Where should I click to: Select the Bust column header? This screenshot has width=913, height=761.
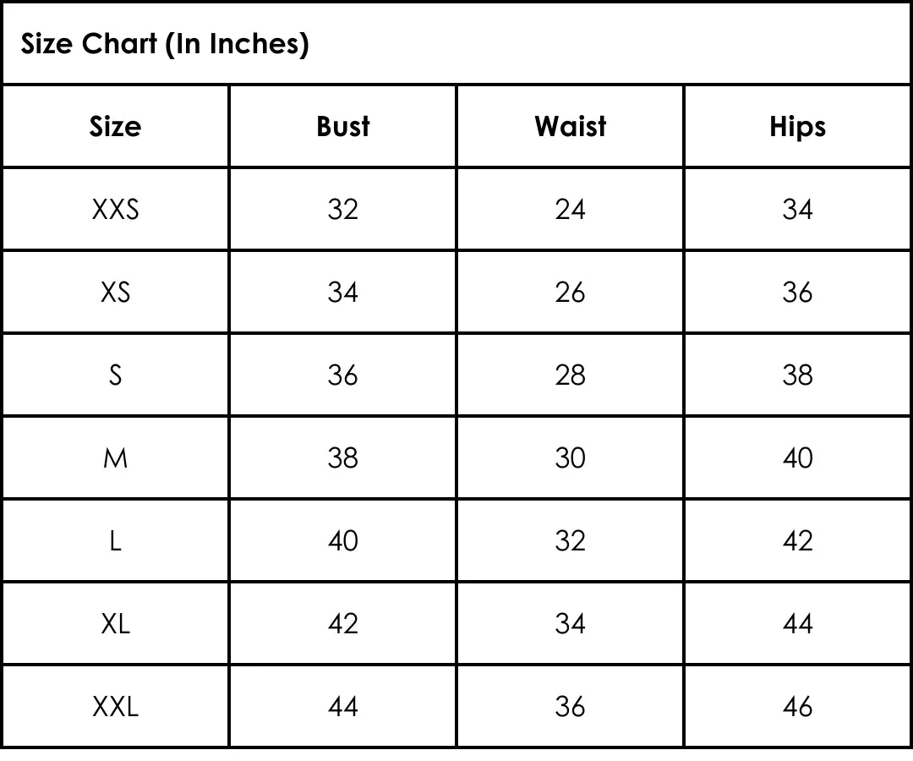[x=342, y=126]
